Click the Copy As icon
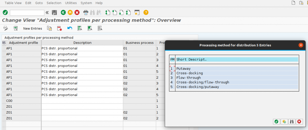 coord(49,29)
